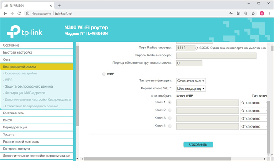
Task: Expand the Тип аутентификации dropdown
Action: [x=191, y=81]
